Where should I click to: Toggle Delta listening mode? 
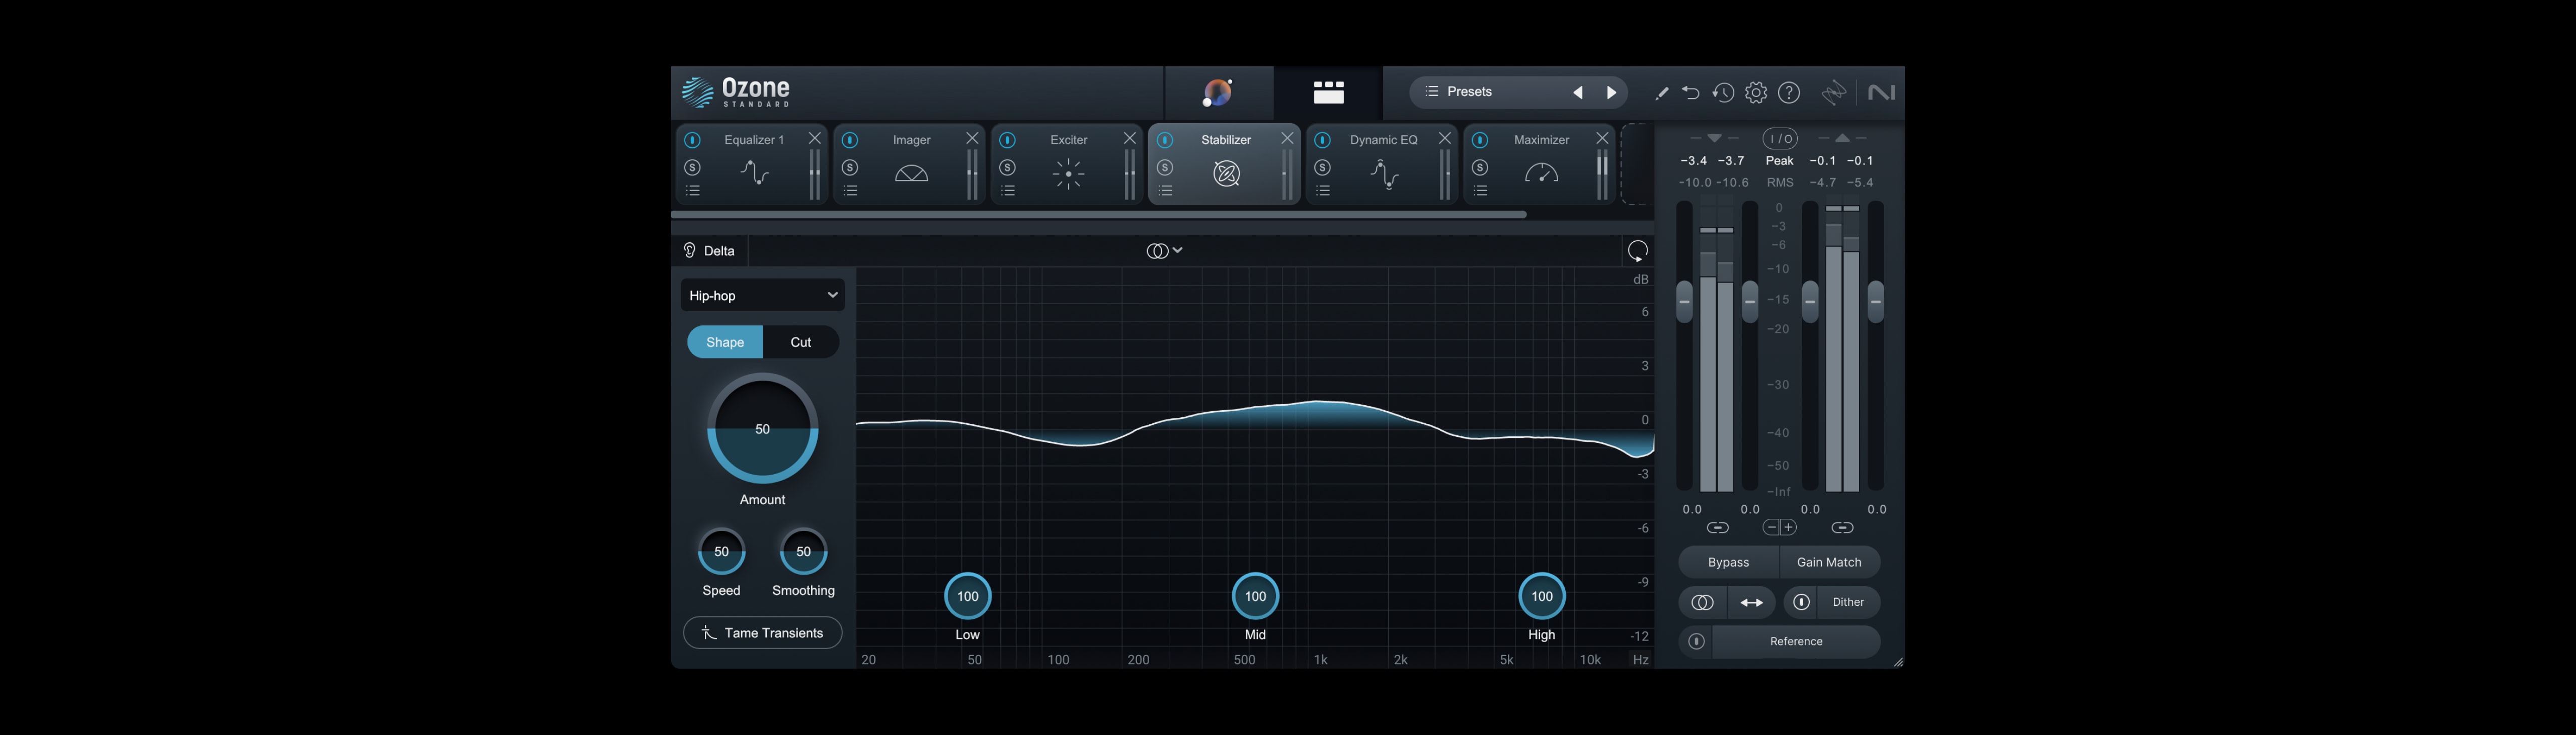(709, 251)
